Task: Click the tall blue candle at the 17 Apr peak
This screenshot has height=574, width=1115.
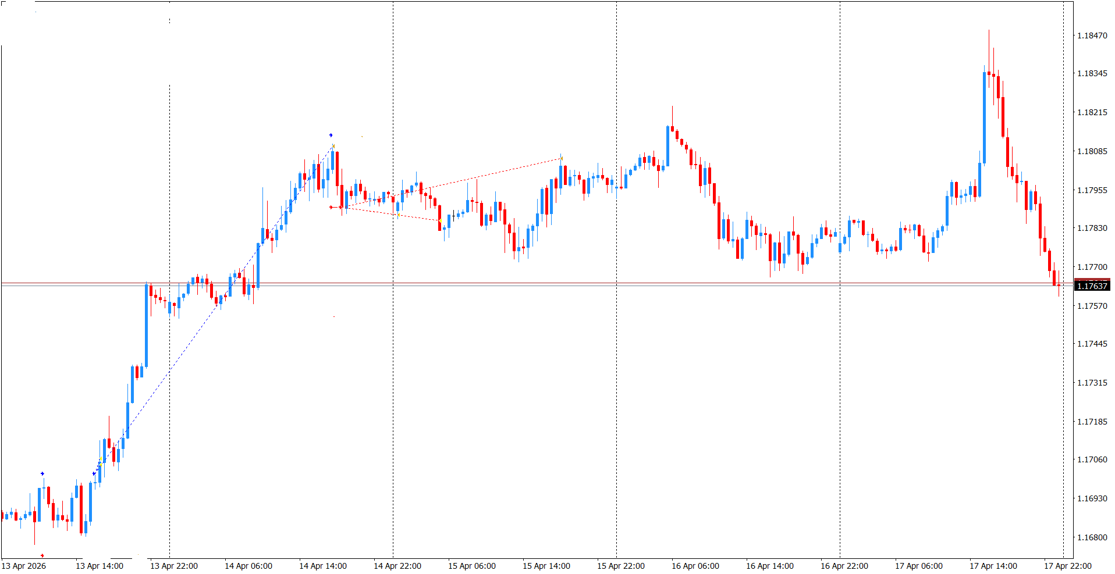Action: pos(984,116)
